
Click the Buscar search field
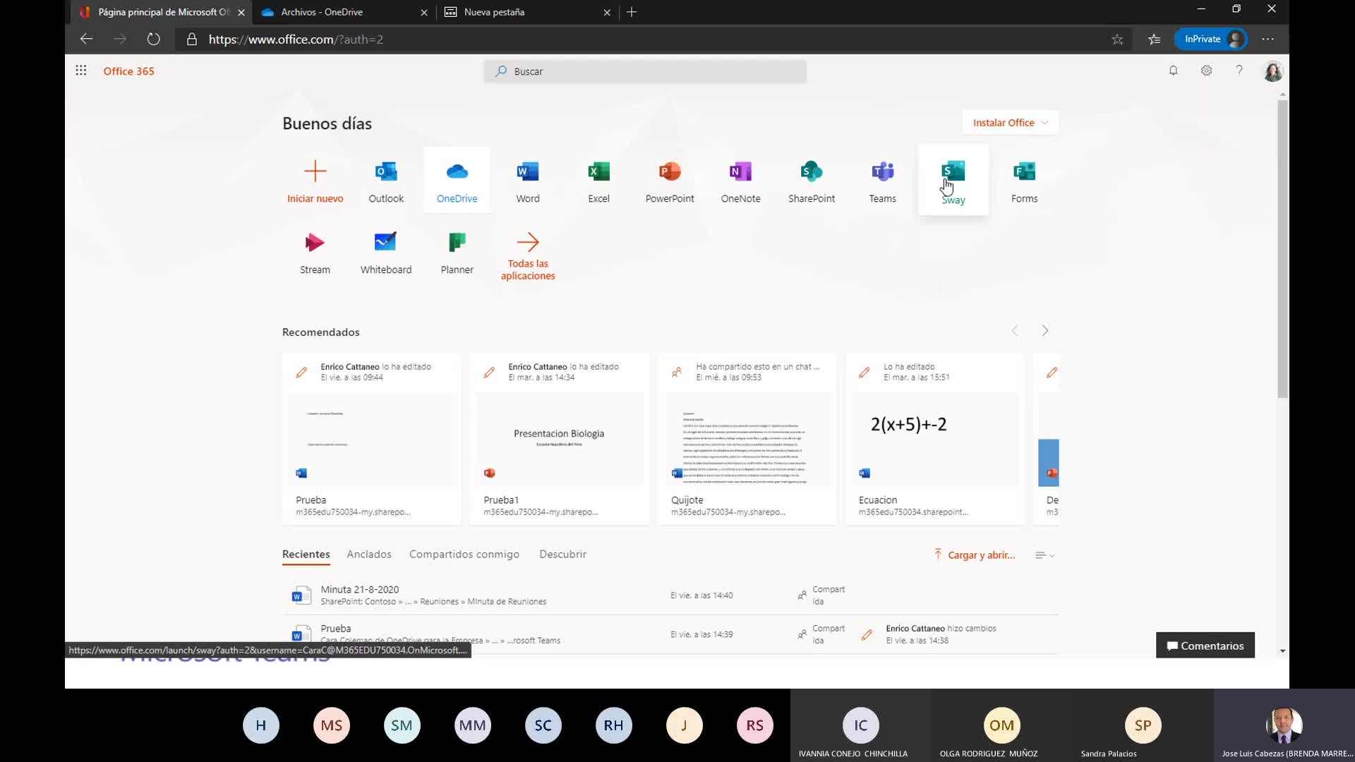coord(645,71)
